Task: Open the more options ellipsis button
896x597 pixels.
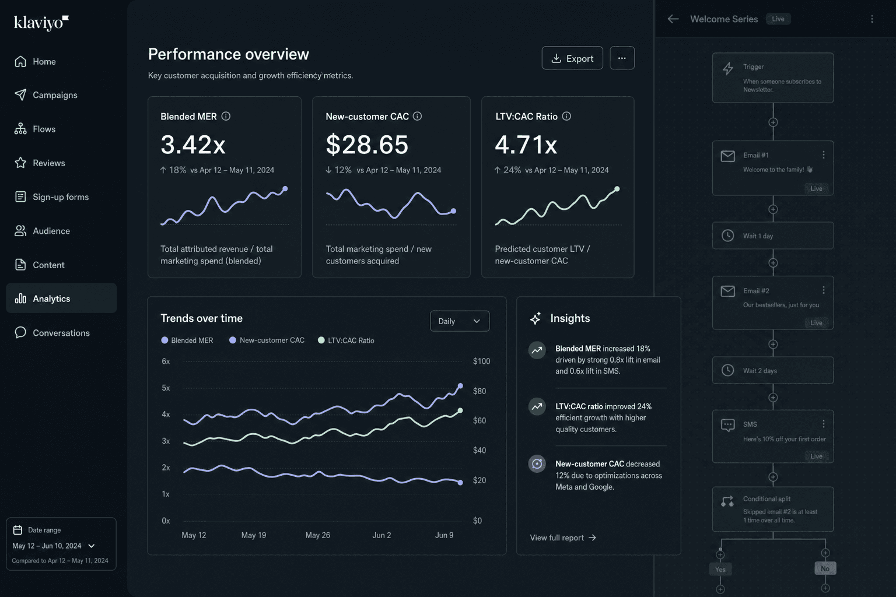Action: click(622, 58)
